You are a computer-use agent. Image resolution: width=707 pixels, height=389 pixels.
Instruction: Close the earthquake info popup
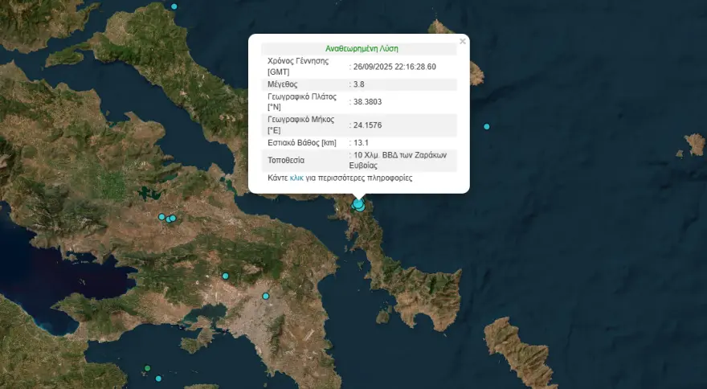pyautogui.click(x=462, y=41)
